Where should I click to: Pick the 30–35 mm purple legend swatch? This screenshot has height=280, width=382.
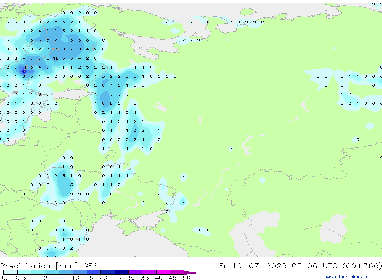click(136, 272)
